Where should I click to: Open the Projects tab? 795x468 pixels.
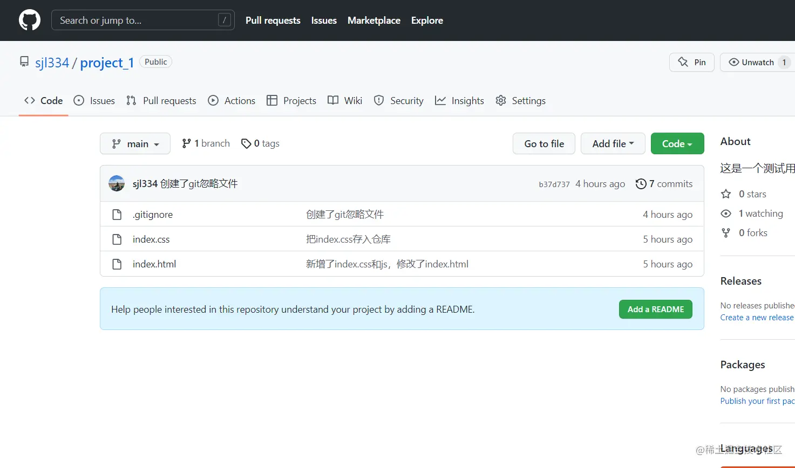pyautogui.click(x=291, y=101)
